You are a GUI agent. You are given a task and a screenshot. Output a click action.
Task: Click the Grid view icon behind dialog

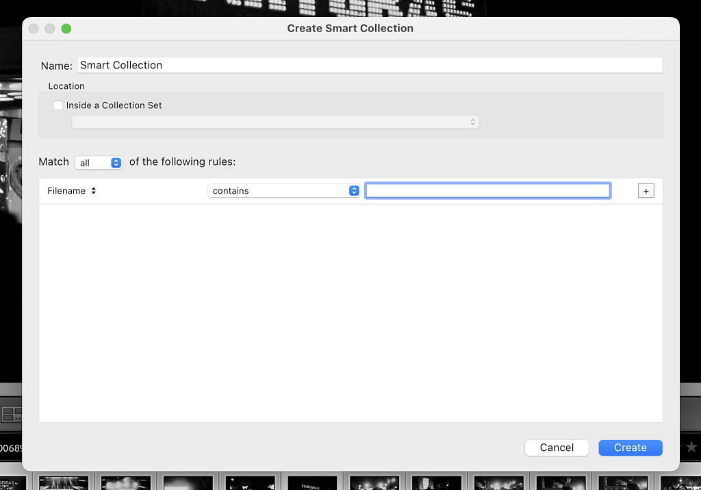(x=10, y=414)
